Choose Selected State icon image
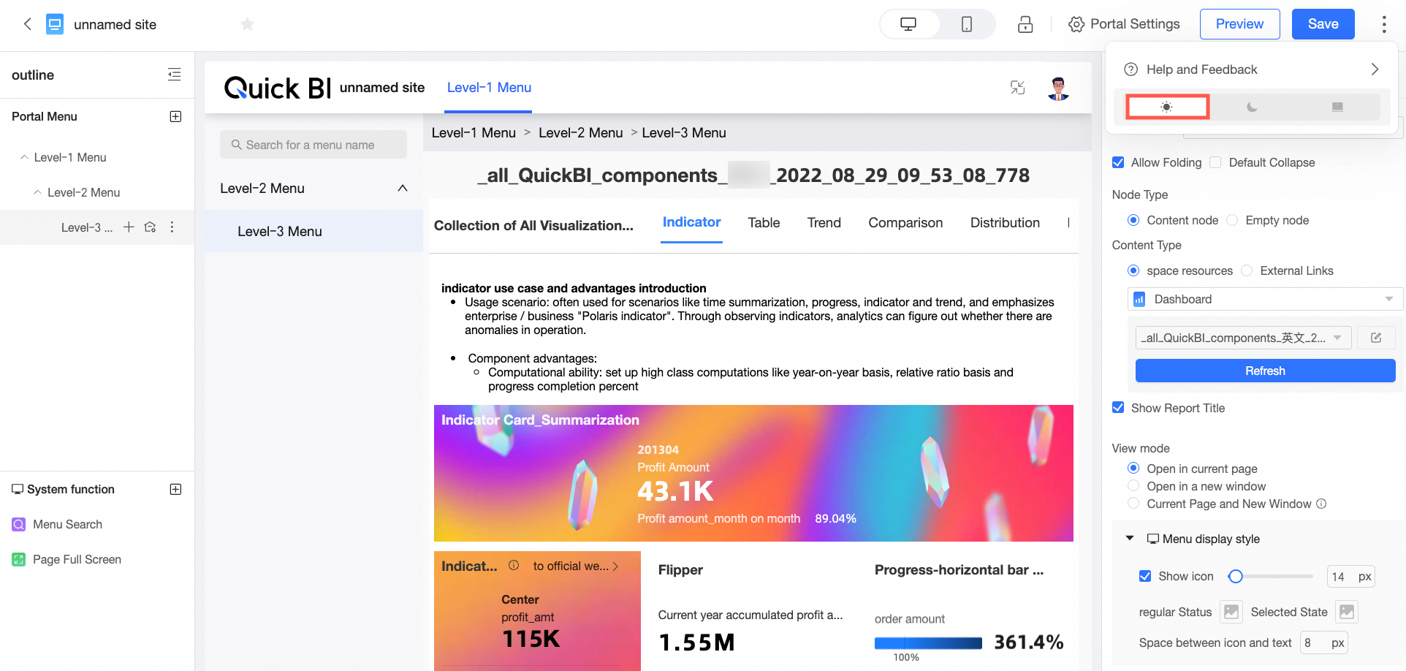1406x671 pixels. point(1347,612)
